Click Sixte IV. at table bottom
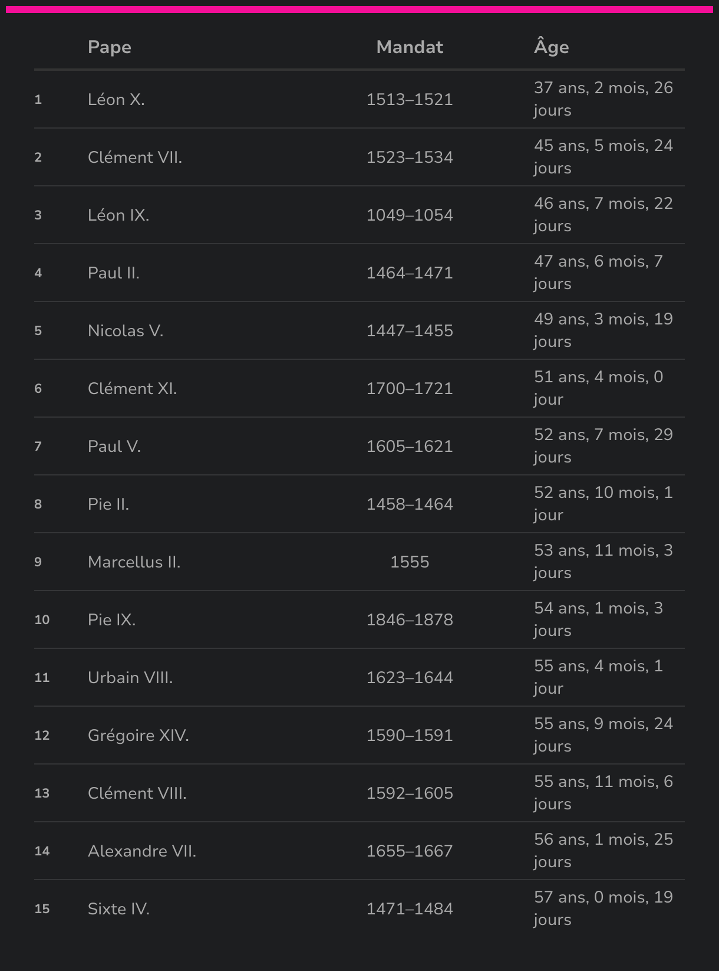This screenshot has height=971, width=719. pos(119,908)
